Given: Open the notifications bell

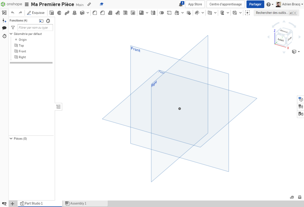Looking at the screenshot, I should point(181,4).
